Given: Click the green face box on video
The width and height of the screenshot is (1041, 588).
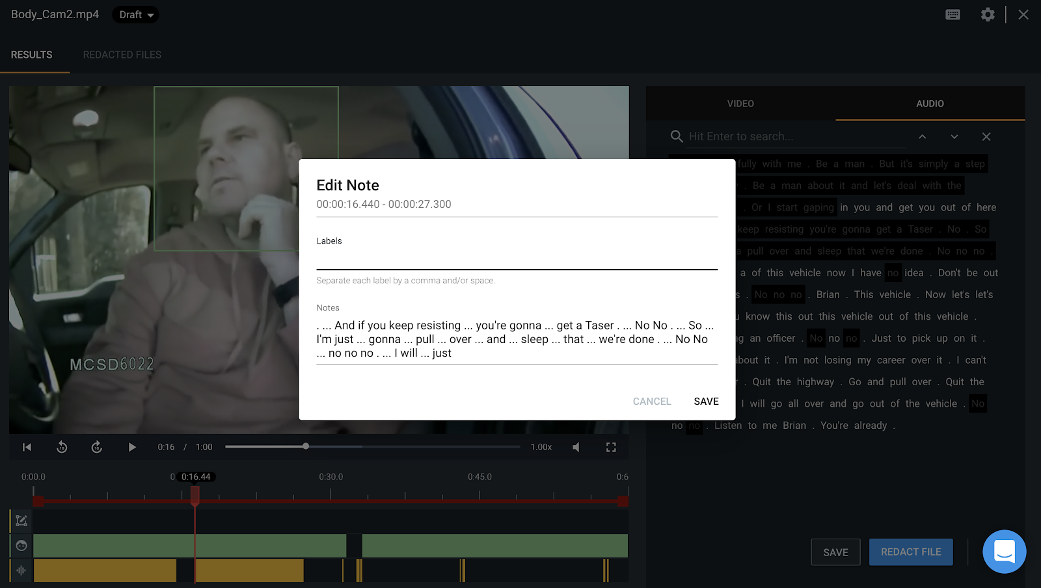Looking at the screenshot, I should tap(246, 168).
